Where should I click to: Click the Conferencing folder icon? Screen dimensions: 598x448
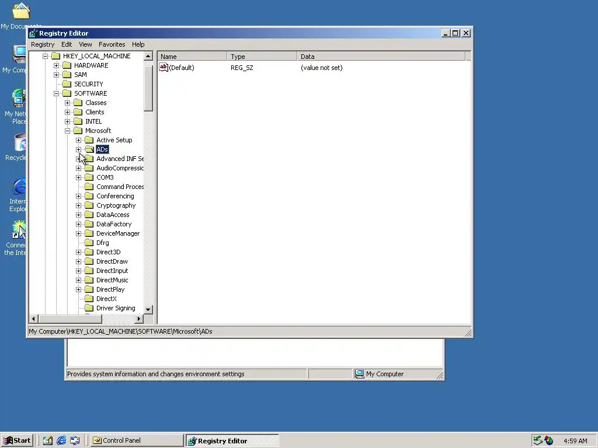[x=89, y=196]
